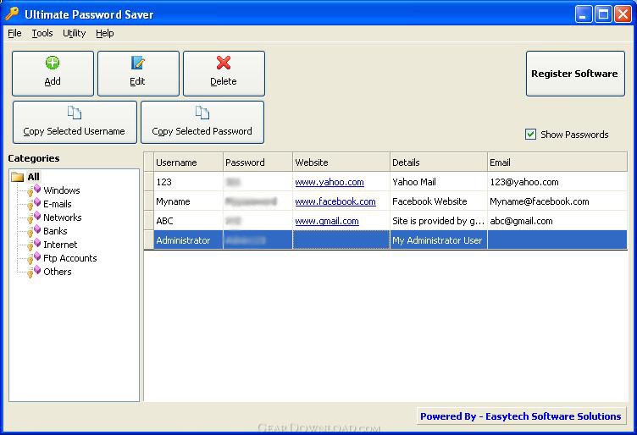Close the Ultimate Password Saver window
The height and width of the screenshot is (435, 637).
(x=623, y=14)
